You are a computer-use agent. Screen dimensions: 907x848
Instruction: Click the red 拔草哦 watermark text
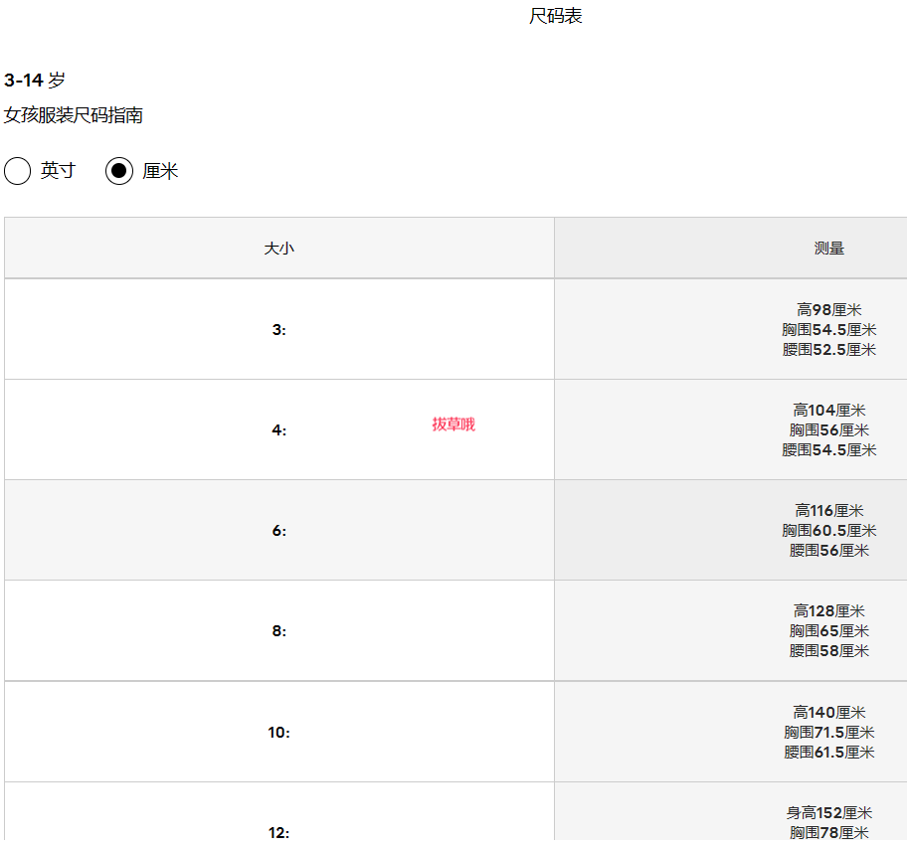tap(453, 424)
